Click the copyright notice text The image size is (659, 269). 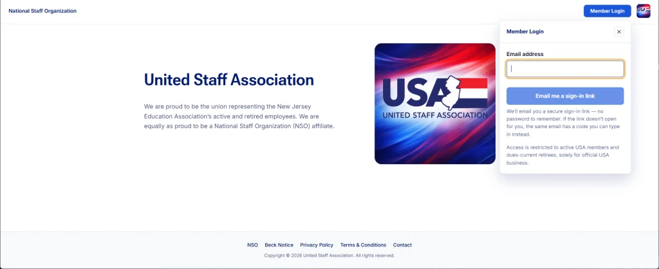(x=329, y=255)
